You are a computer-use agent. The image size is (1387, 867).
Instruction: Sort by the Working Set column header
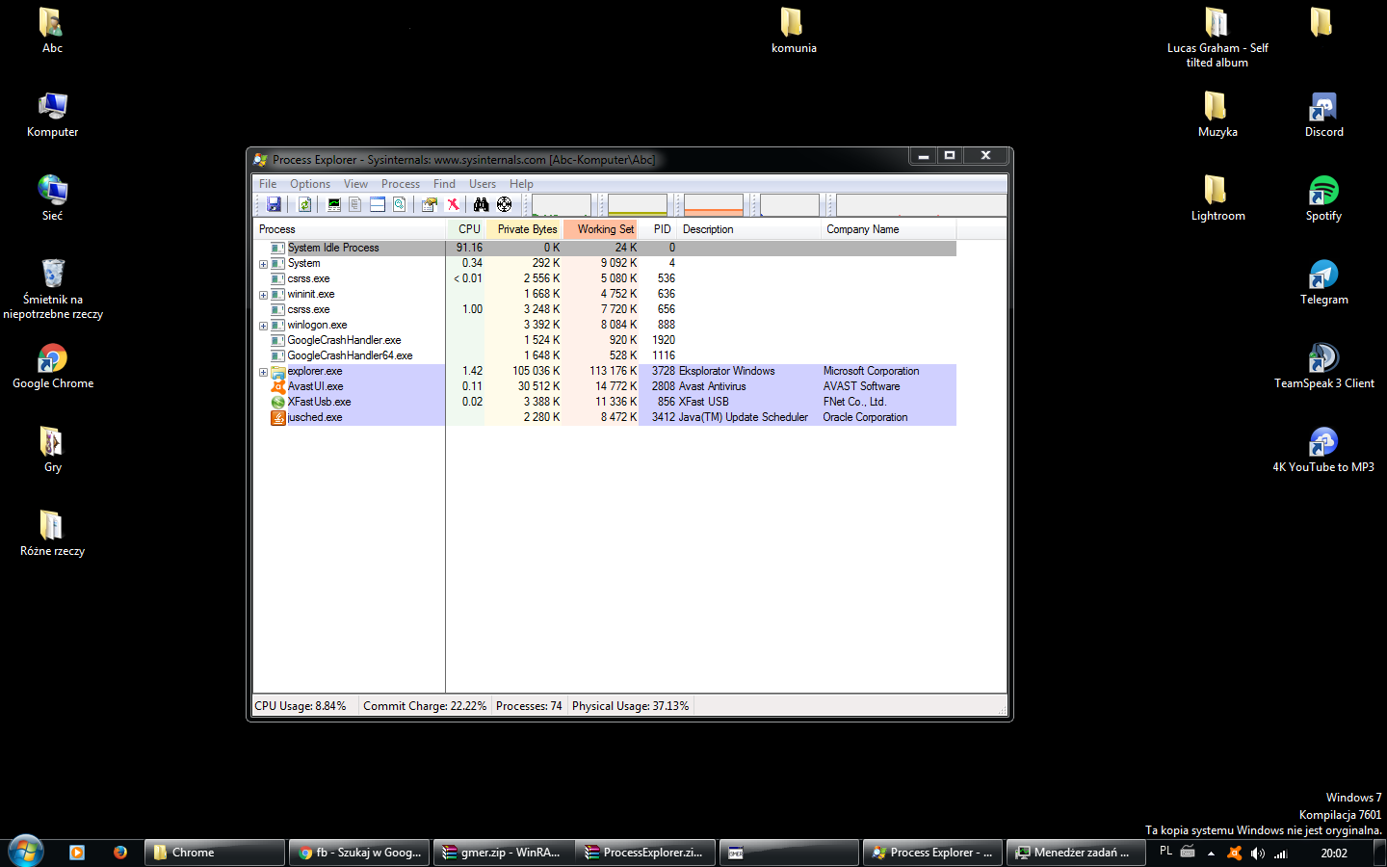(601, 229)
